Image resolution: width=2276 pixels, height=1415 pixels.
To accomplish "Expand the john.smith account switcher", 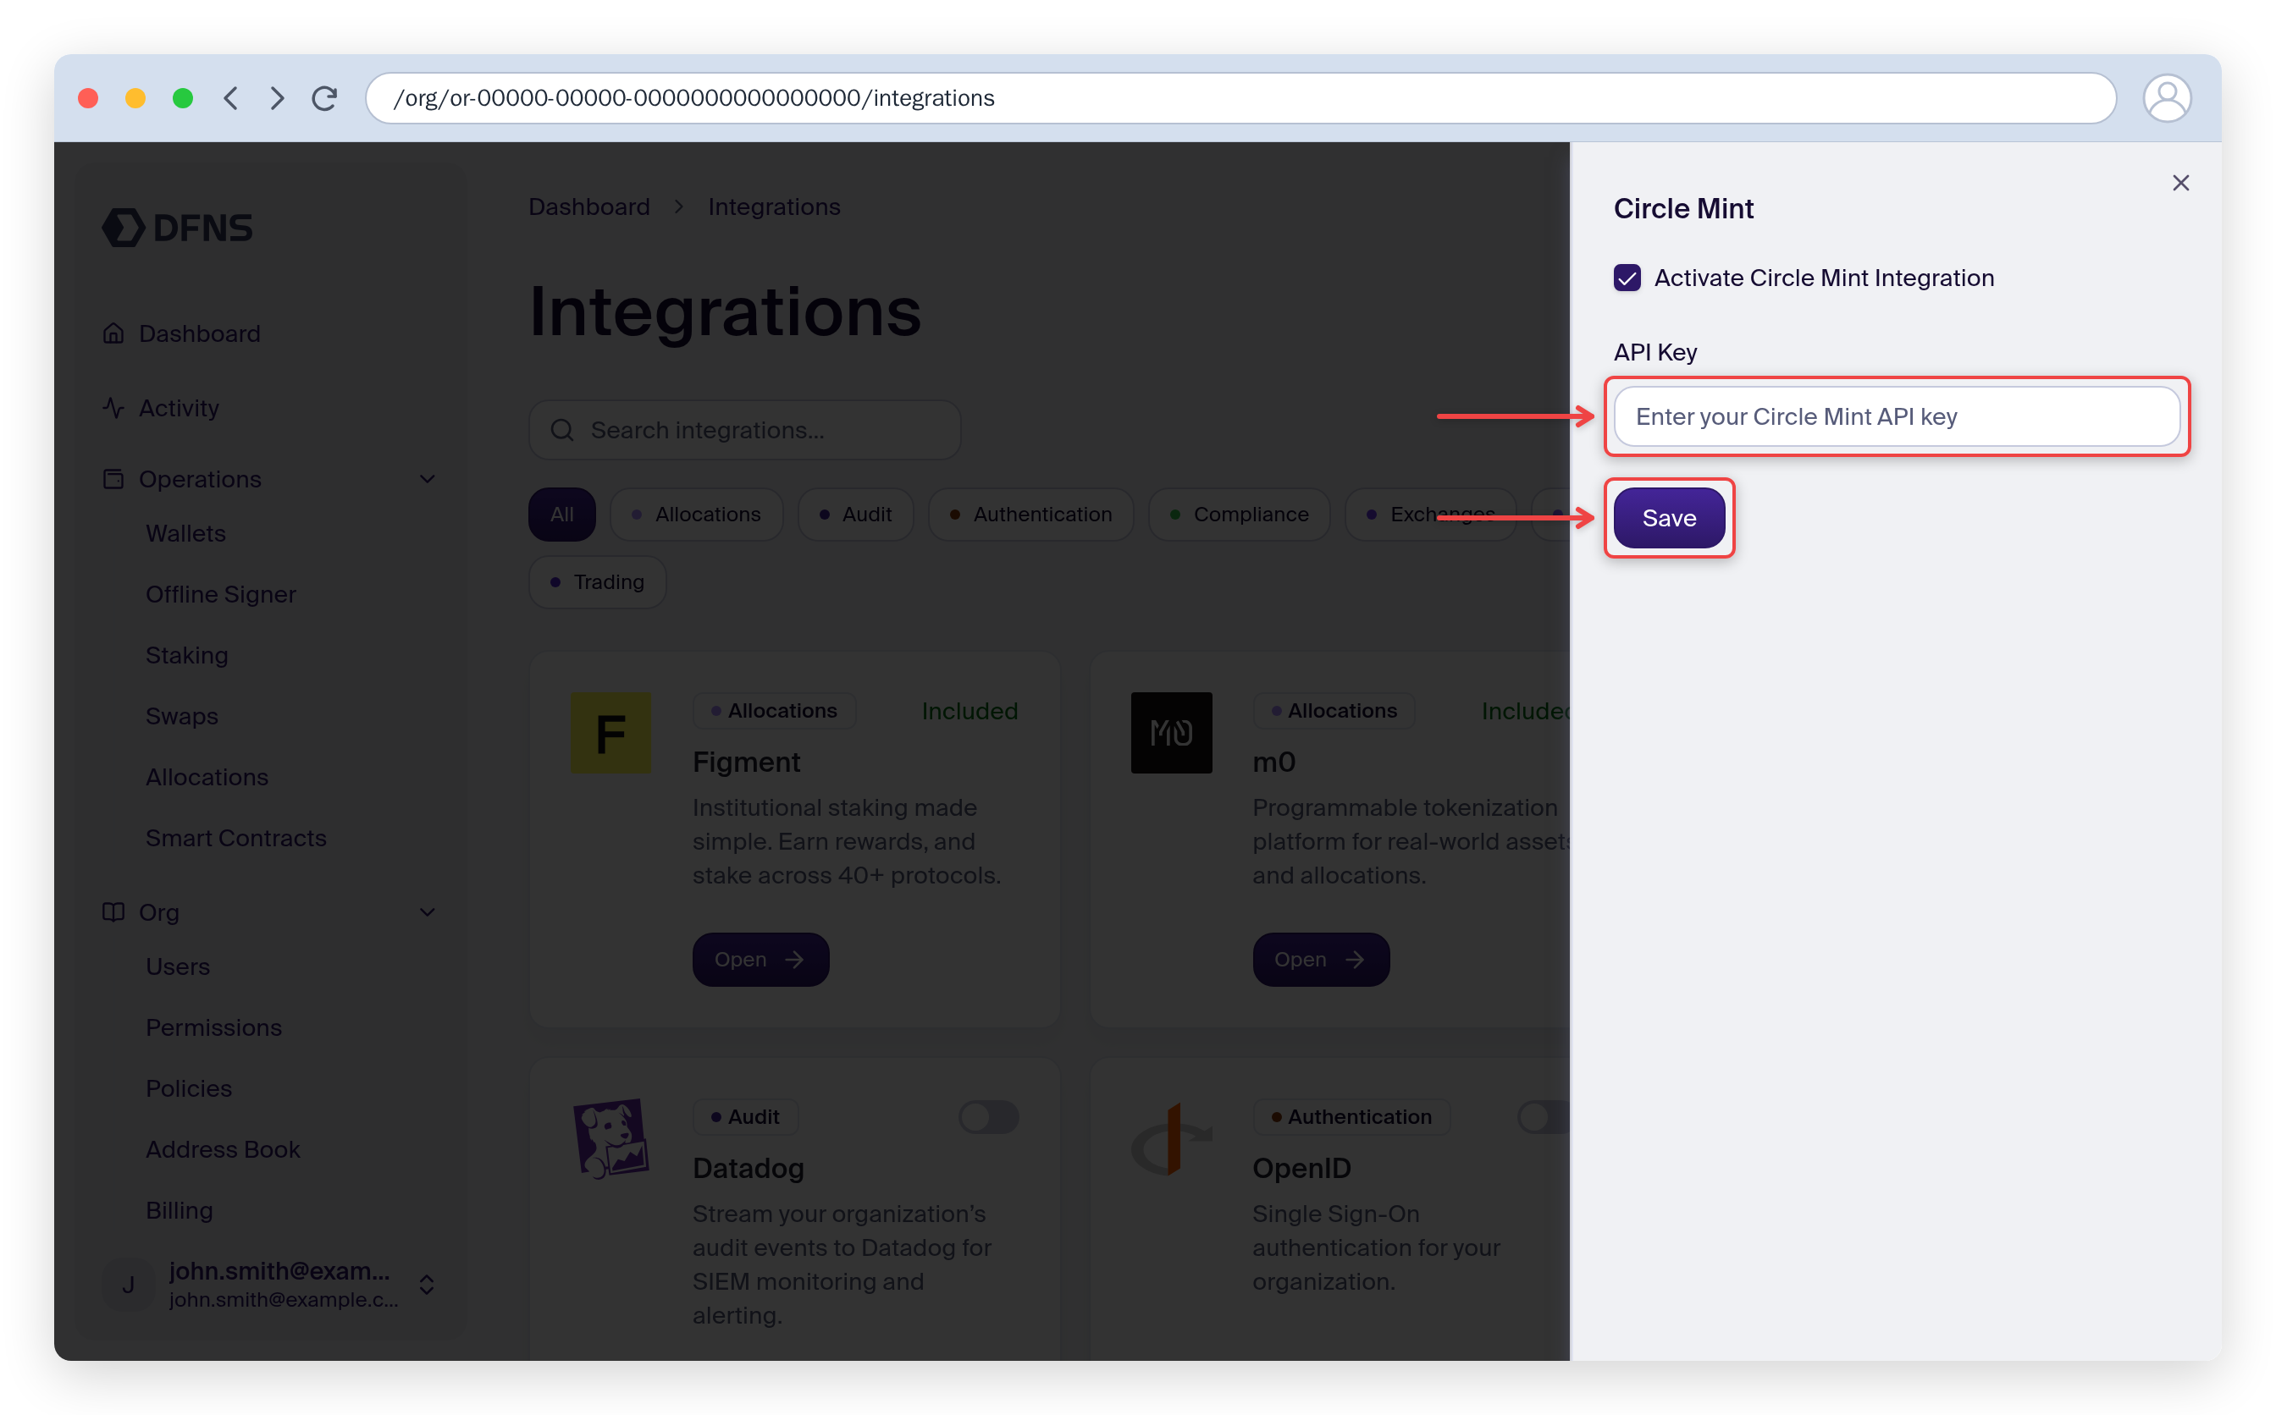I will [x=427, y=1285].
